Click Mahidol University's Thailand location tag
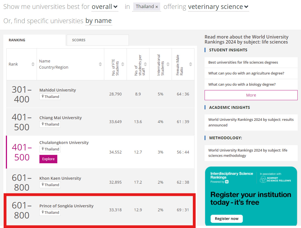Screen dimensions: 301x228 click(x=50, y=97)
